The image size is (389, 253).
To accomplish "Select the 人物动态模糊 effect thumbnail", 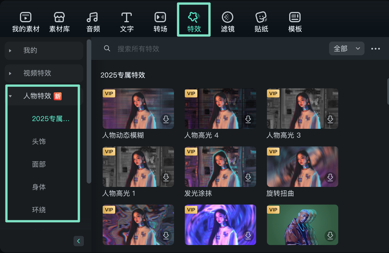I will [x=138, y=109].
